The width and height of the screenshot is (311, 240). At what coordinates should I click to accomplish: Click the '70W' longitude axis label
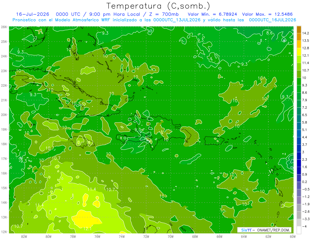pos(171,236)
